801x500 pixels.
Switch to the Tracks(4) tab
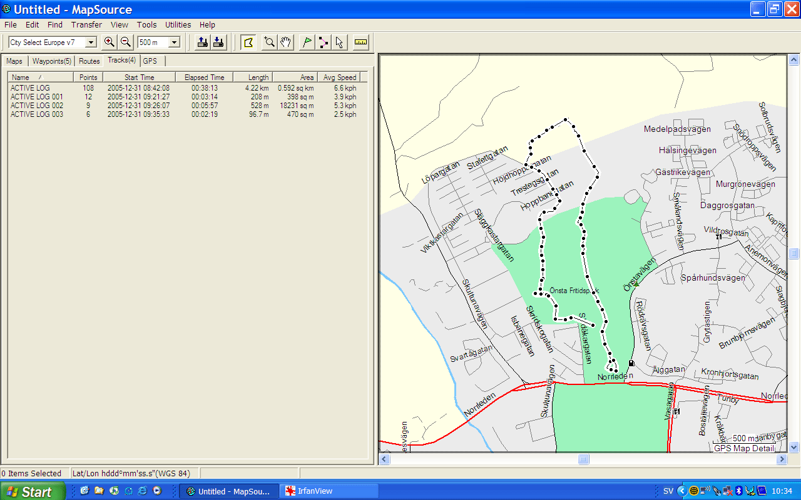(121, 60)
